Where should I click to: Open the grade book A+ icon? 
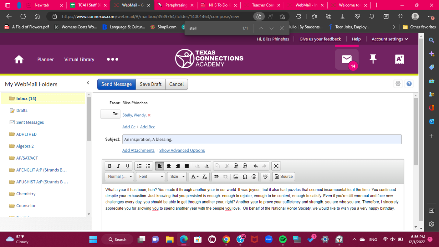pos(400,59)
